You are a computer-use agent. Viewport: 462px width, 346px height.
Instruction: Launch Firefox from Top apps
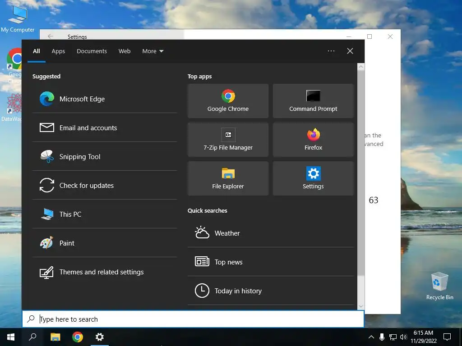pos(313,140)
